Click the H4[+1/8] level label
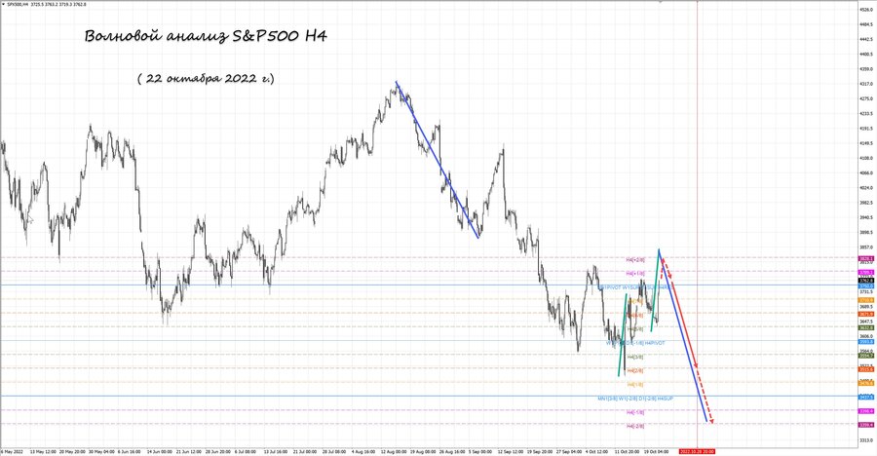Image resolution: width=877 pixels, height=456 pixels. [x=634, y=274]
